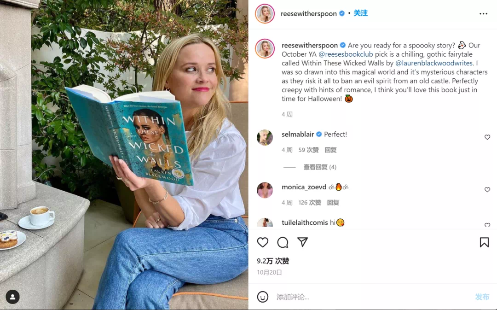The width and height of the screenshot is (497, 310).
Task: Click the 添加评论 comment input field
Action: tap(371, 297)
